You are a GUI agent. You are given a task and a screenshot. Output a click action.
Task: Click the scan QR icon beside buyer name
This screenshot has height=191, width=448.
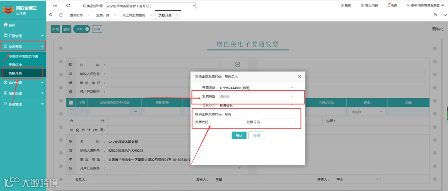pyautogui.click(x=237, y=65)
